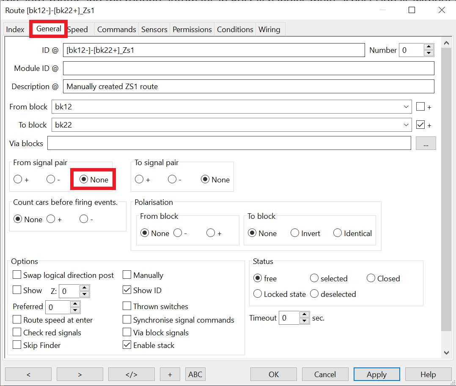Open Via blocks '...' browse button

click(x=426, y=144)
